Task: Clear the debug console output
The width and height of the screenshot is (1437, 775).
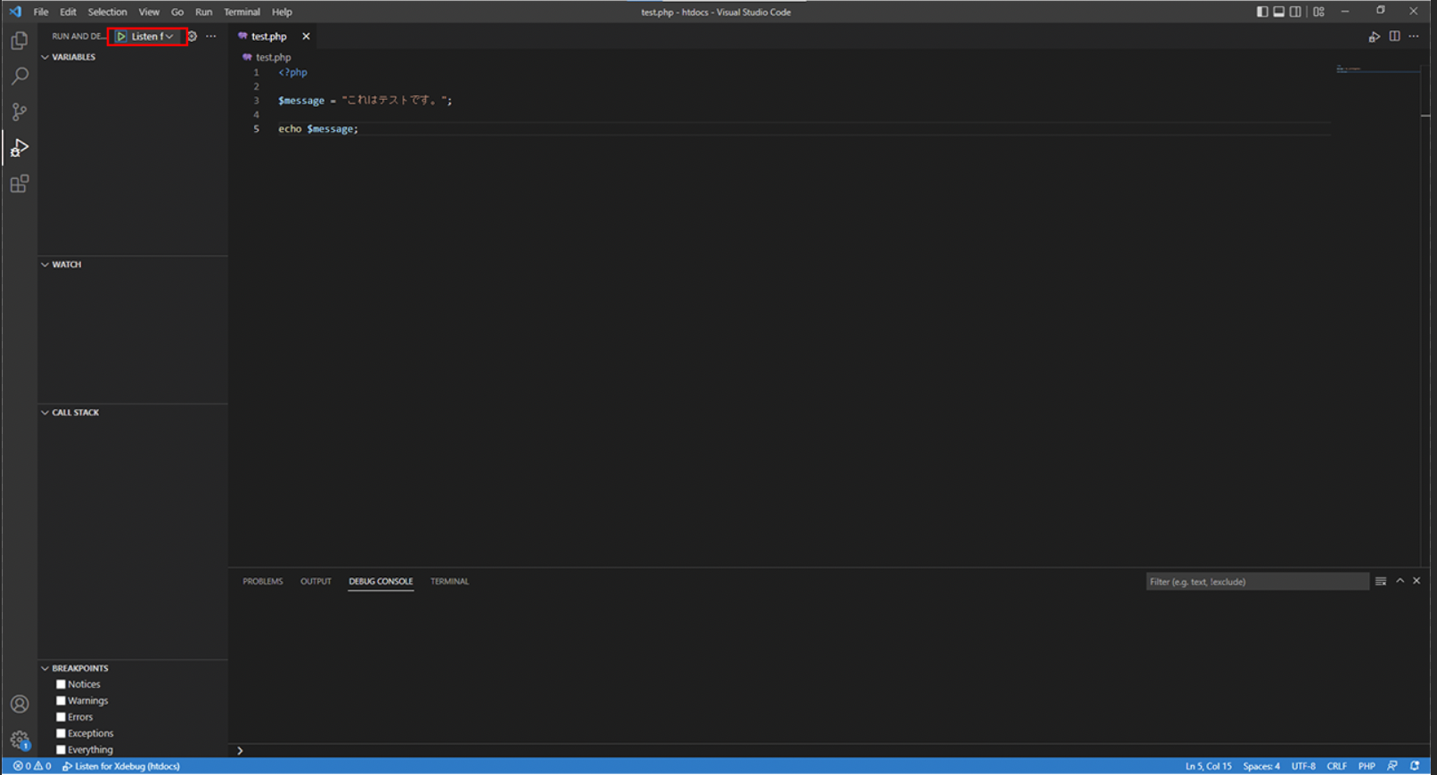Action: (x=1381, y=582)
